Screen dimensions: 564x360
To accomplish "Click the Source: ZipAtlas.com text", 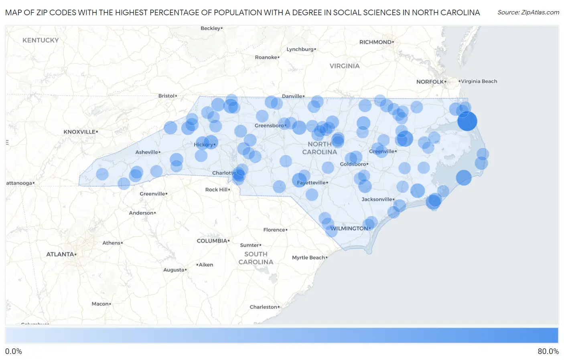I will point(528,12).
